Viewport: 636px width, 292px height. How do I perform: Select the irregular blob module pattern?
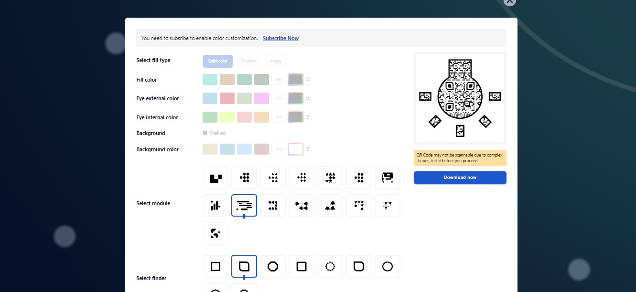216,233
